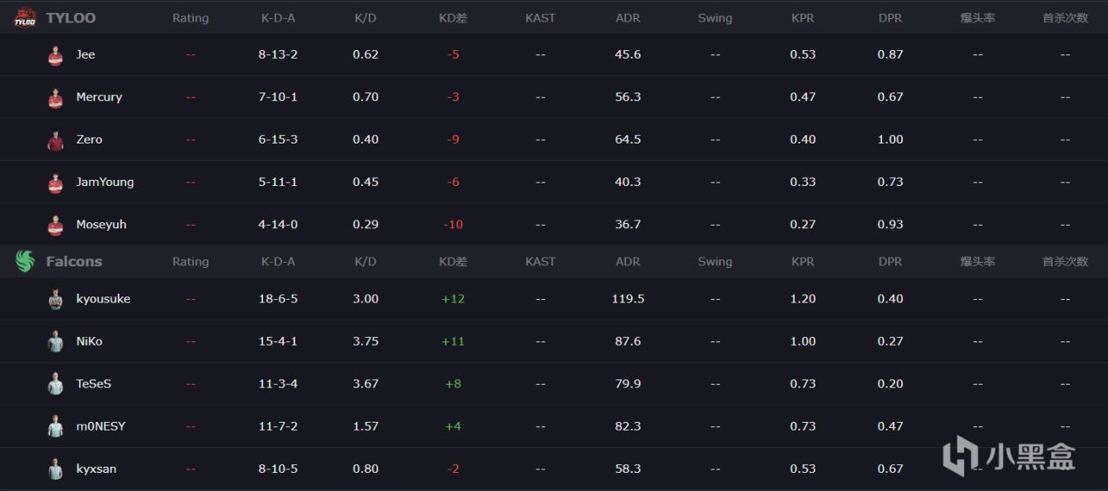The height and width of the screenshot is (491, 1108).
Task: Open player Mercury's profile link
Action: 99,97
